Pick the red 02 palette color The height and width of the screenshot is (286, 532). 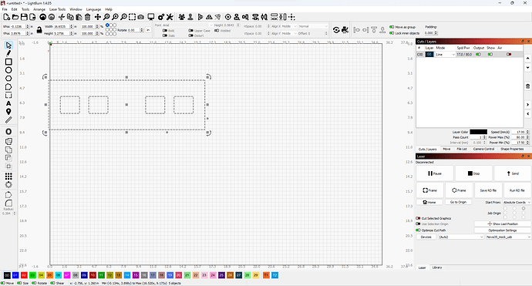24,275
